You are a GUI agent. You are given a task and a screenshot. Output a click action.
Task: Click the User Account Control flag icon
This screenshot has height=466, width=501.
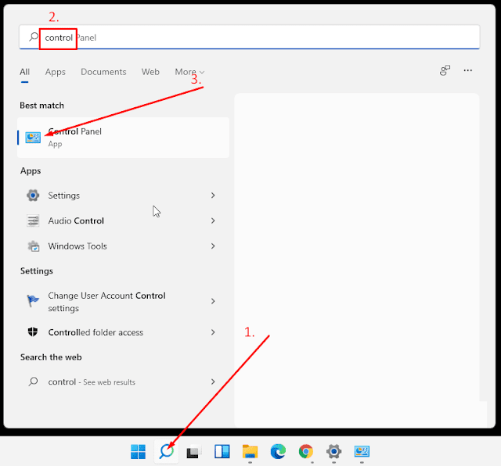click(x=33, y=301)
